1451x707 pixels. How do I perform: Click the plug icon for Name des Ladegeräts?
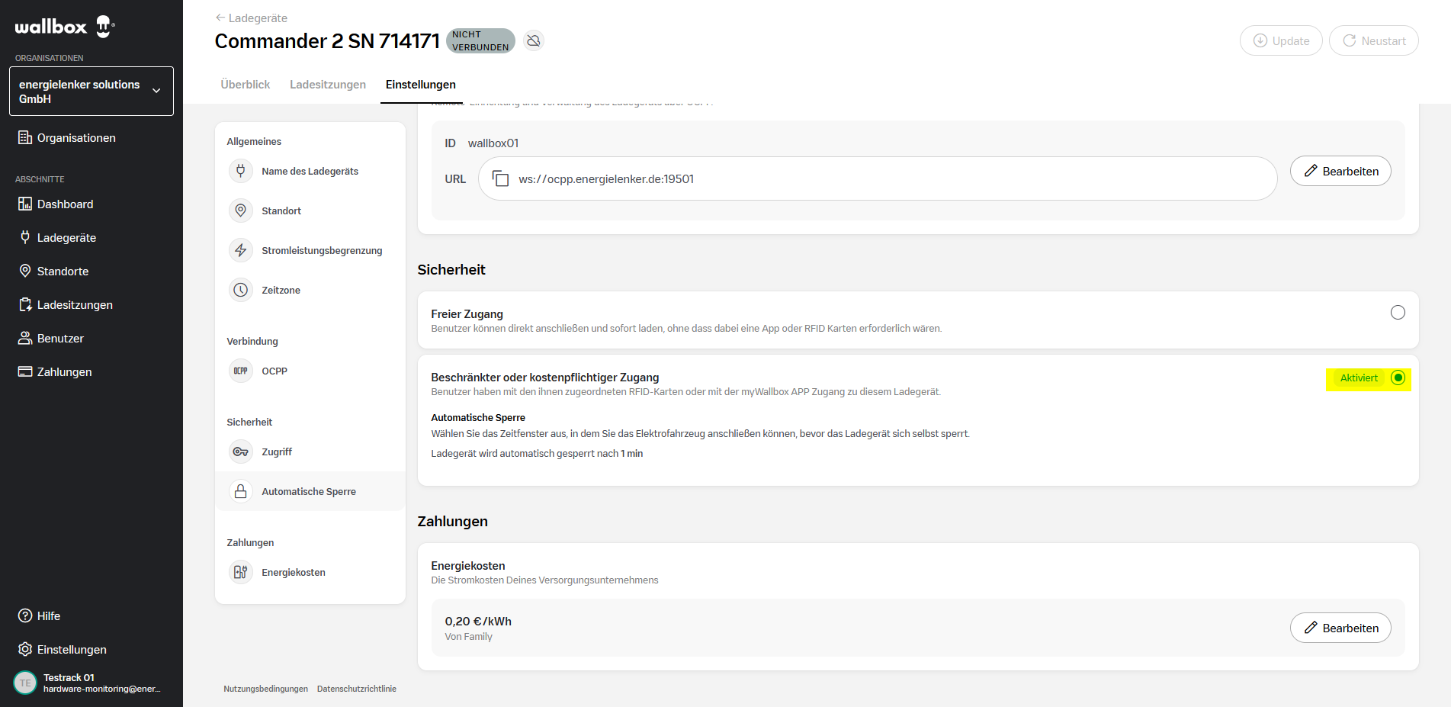coord(241,171)
